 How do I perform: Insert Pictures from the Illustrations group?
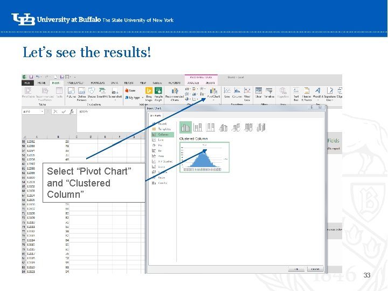coord(71,94)
